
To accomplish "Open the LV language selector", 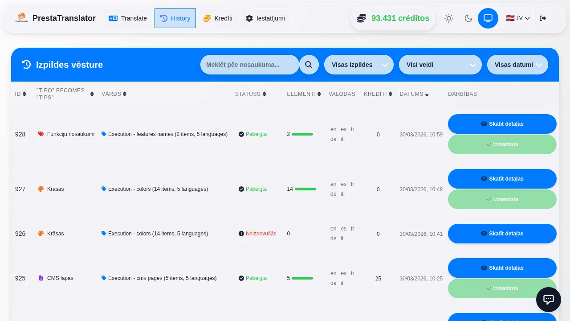I will coord(517,18).
